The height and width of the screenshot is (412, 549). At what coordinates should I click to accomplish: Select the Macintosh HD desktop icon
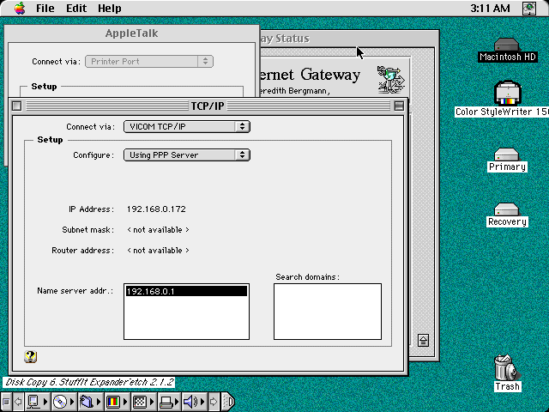(x=507, y=51)
